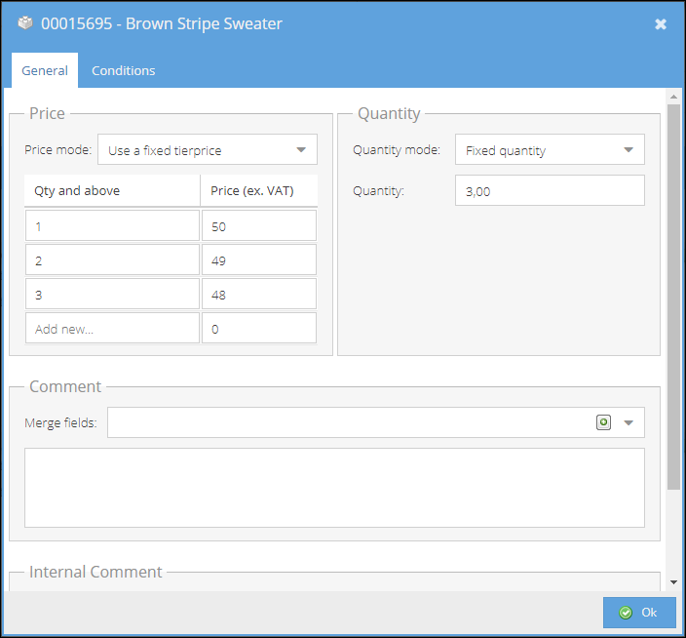Click inside the Comment text area
This screenshot has width=686, height=638.
(334, 488)
